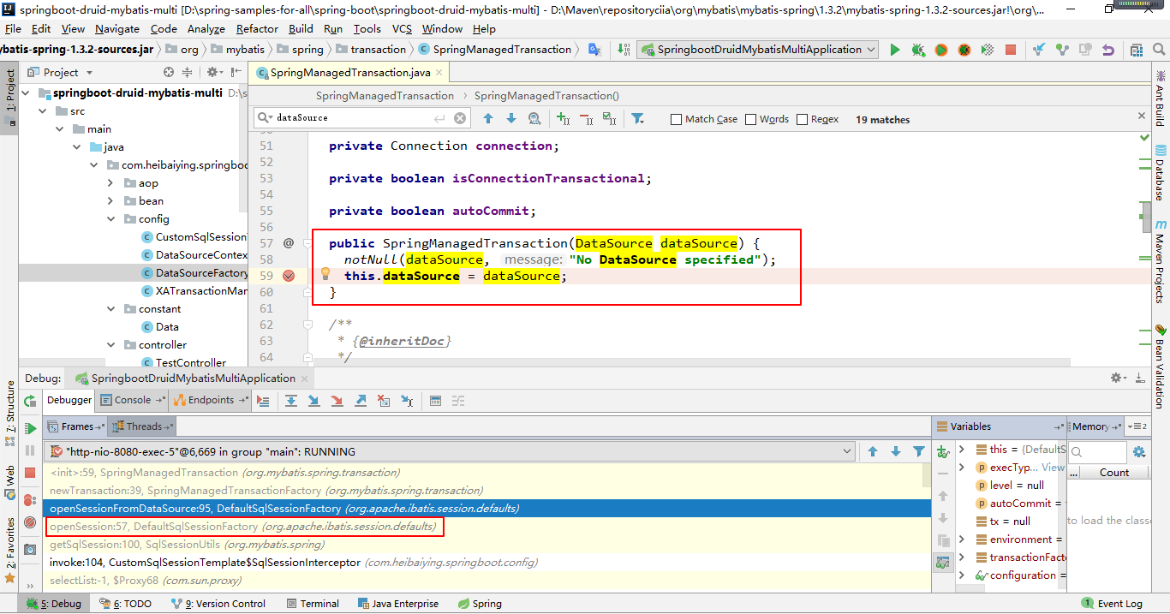Open the thread selector dropdown
The height and width of the screenshot is (614, 1170).
click(x=847, y=451)
